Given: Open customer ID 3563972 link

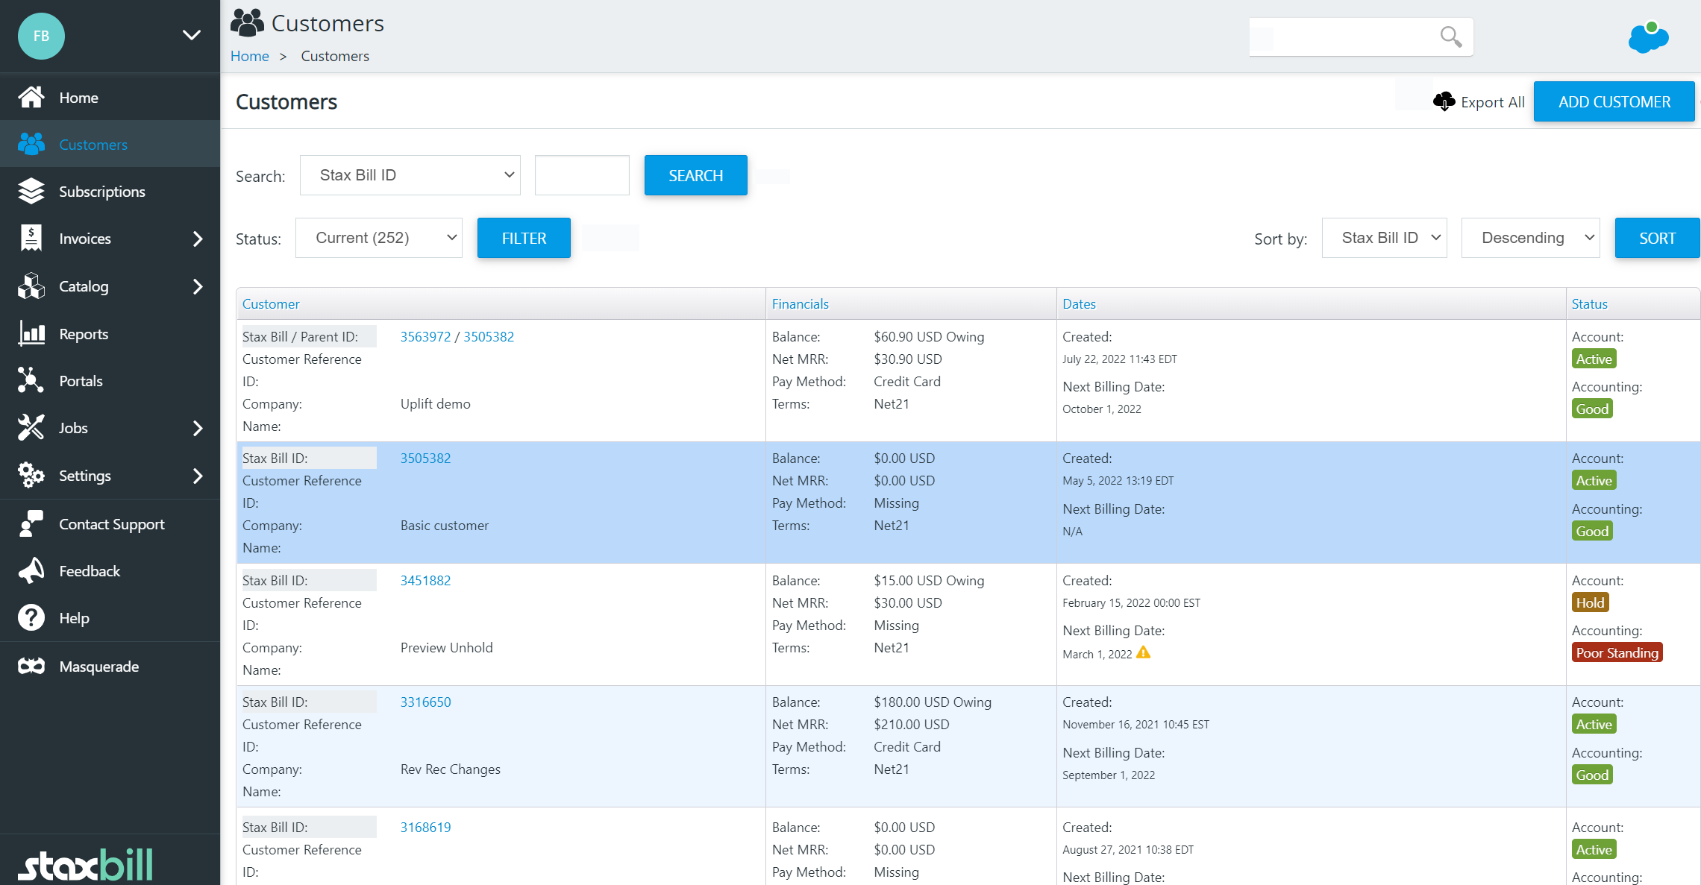Looking at the screenshot, I should (426, 336).
